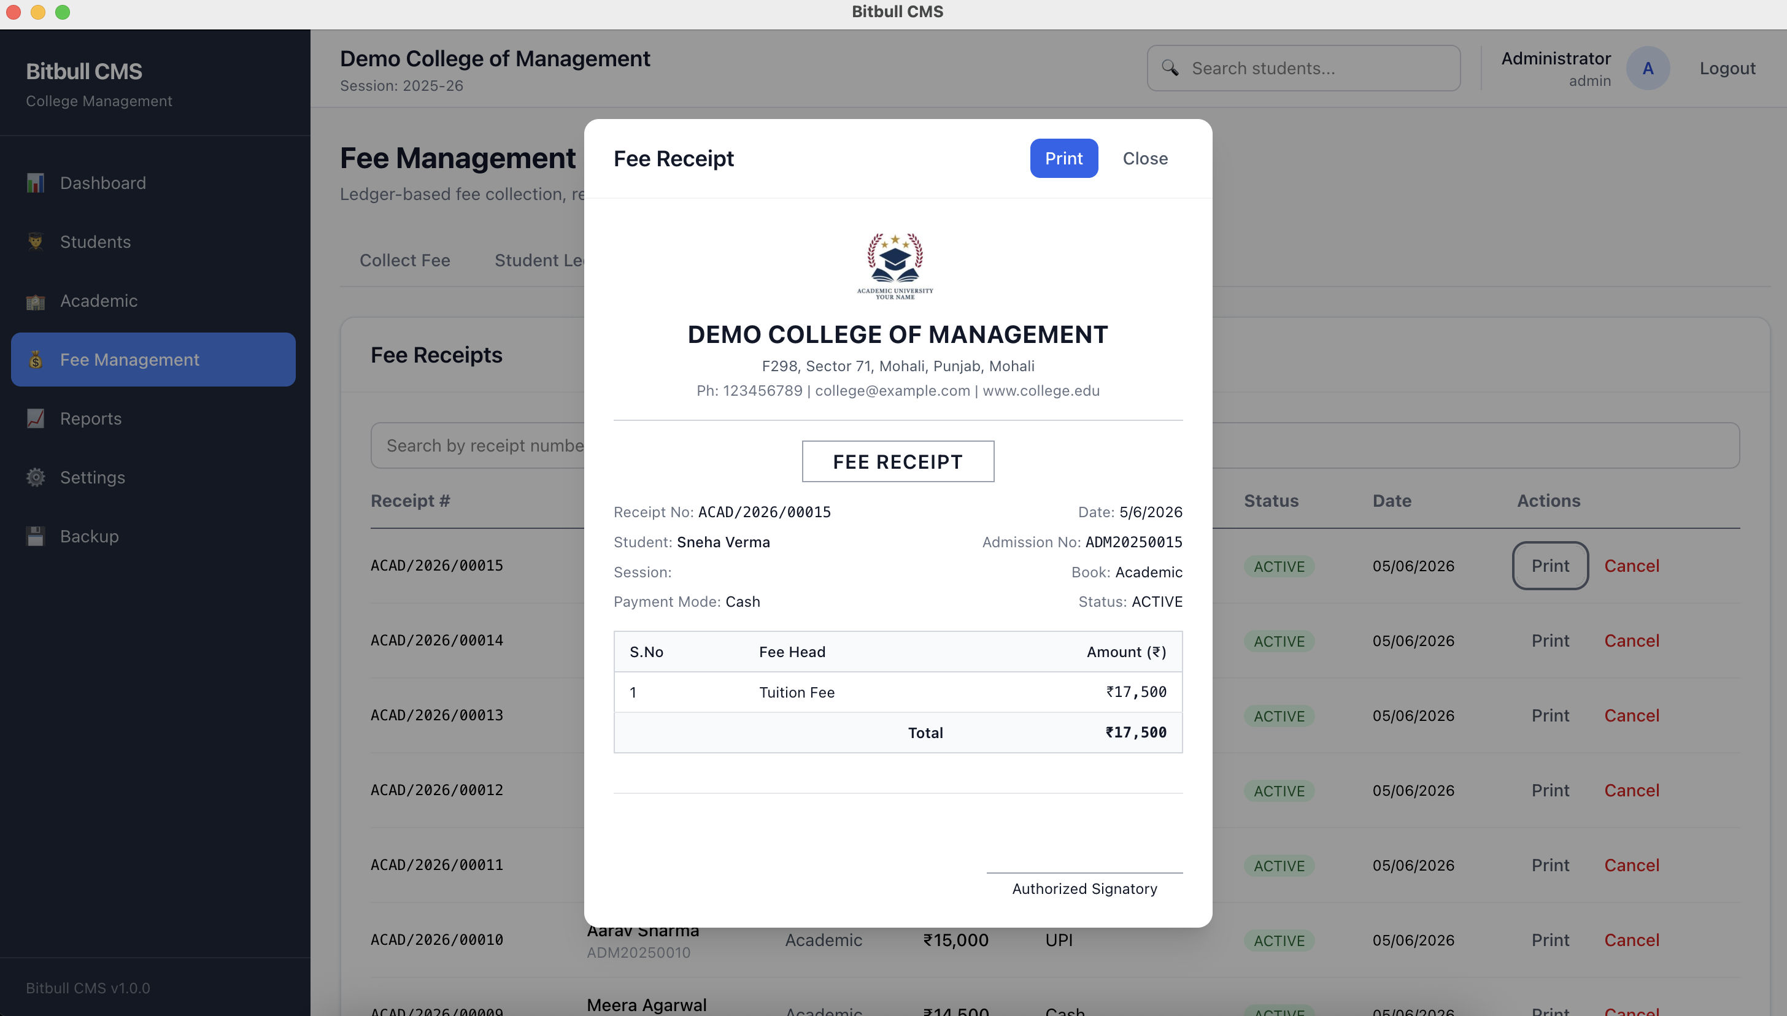Click the Authorized Signatory label
Screen dimensions: 1787x1016
(1084, 888)
